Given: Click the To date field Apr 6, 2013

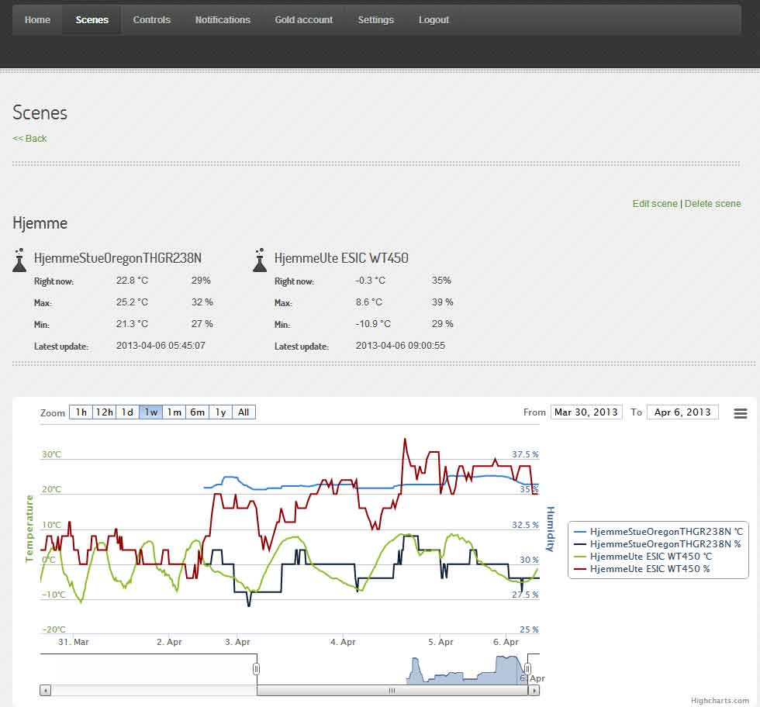Looking at the screenshot, I should coord(682,412).
